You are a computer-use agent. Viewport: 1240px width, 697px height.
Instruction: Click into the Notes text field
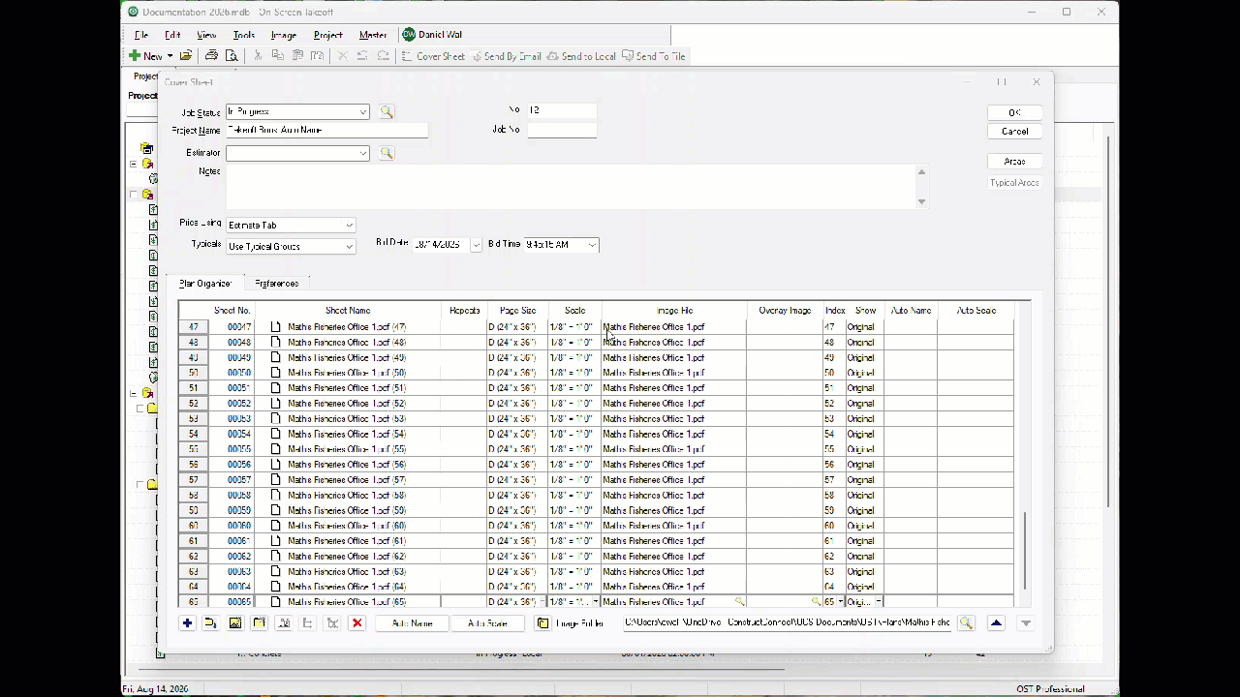pos(572,186)
